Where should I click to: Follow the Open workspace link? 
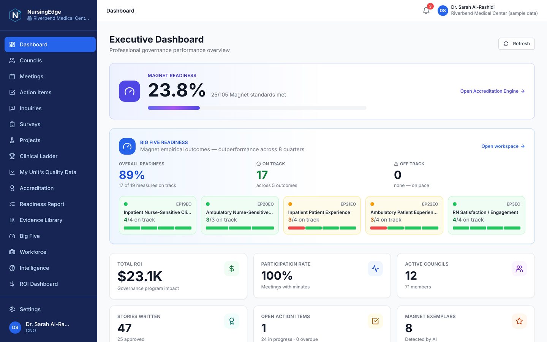(503, 146)
